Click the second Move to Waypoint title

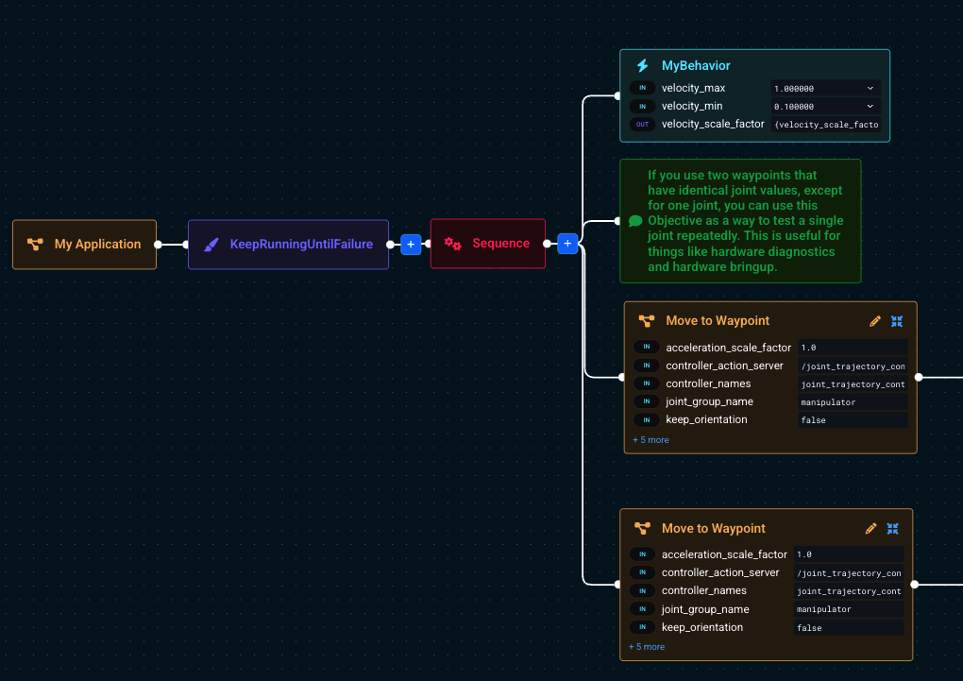point(713,529)
